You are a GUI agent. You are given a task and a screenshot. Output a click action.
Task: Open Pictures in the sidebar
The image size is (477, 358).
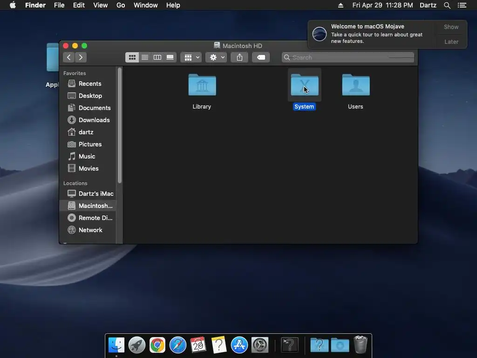88,145
